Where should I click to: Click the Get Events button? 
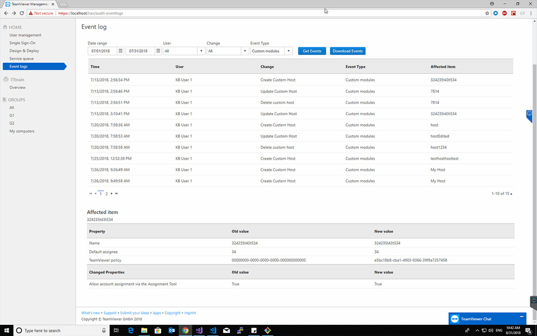312,51
